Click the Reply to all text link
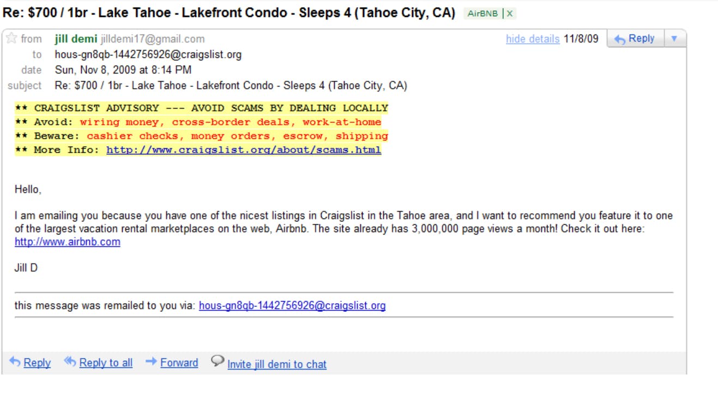 coord(106,361)
